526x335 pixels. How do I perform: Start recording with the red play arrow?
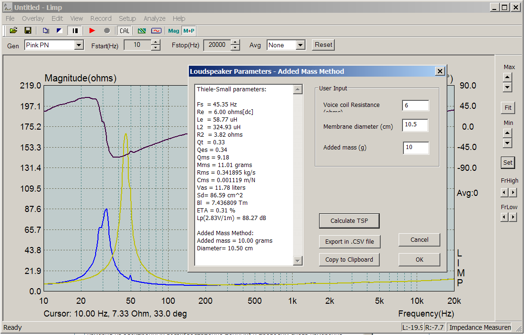(92, 31)
